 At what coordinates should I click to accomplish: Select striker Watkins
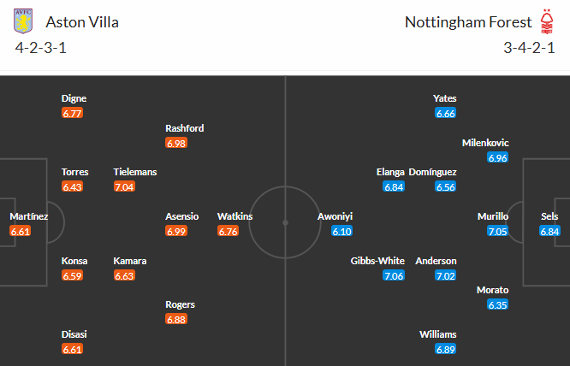coord(235,216)
